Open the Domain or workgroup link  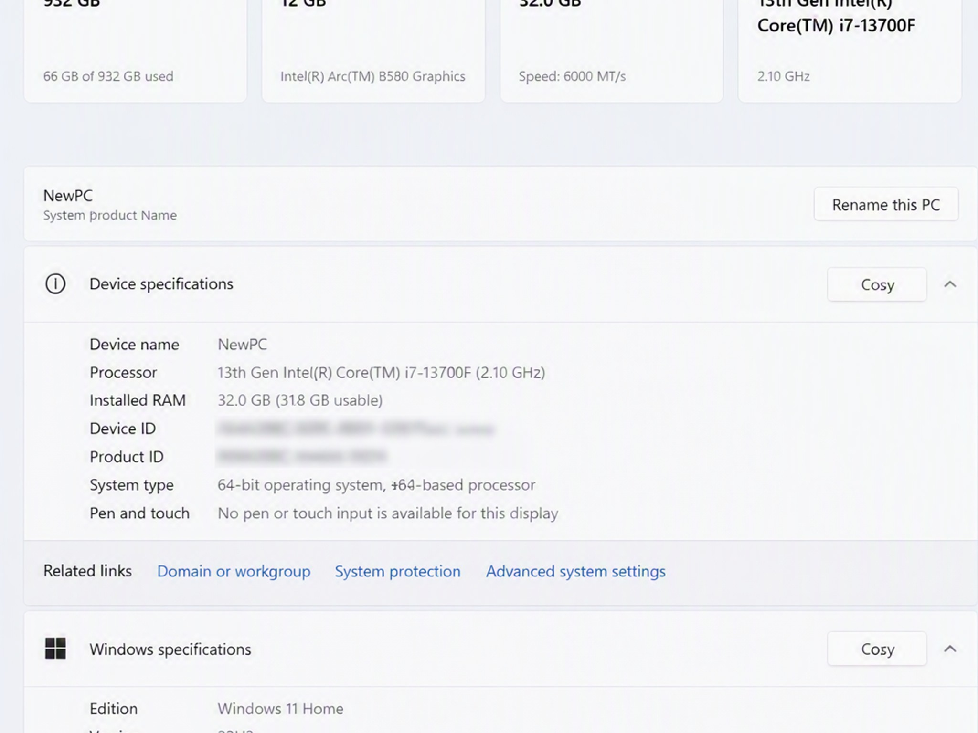pos(234,571)
